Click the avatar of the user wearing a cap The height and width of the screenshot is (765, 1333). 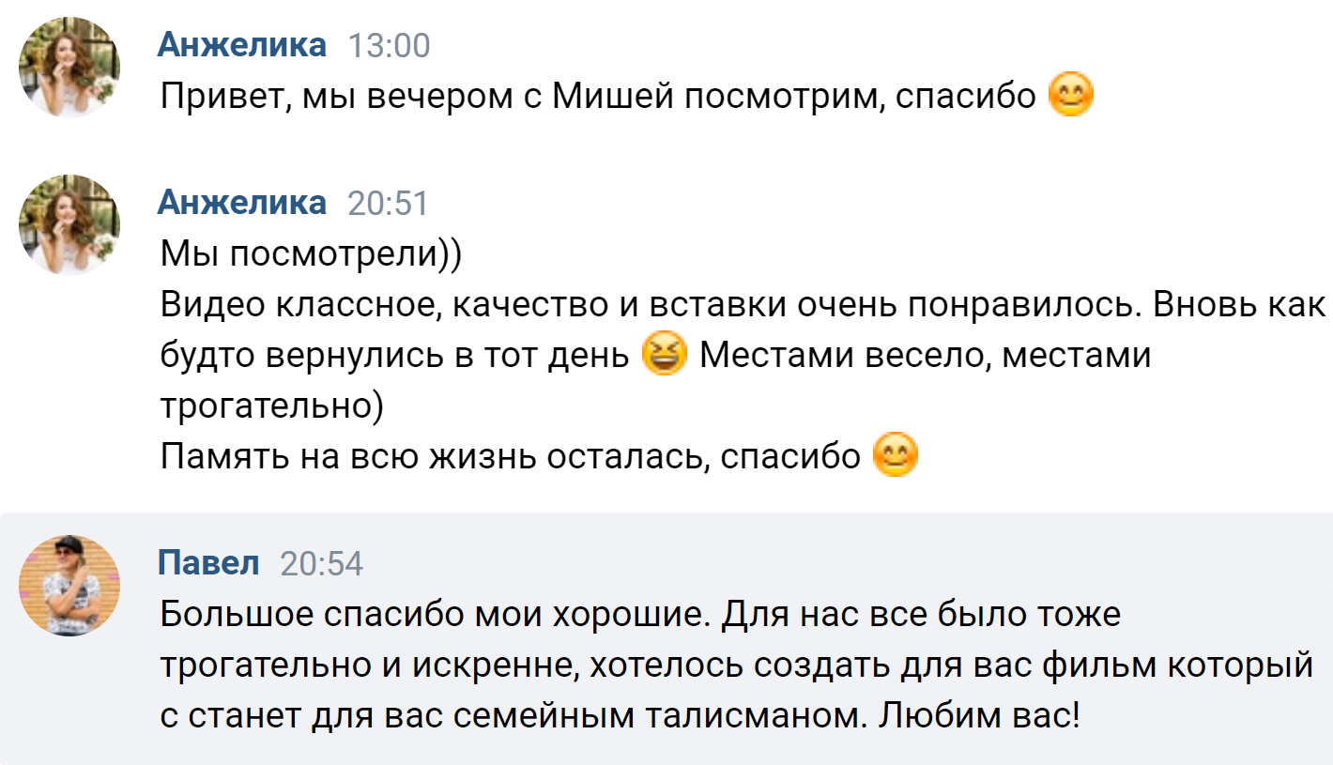click(68, 584)
